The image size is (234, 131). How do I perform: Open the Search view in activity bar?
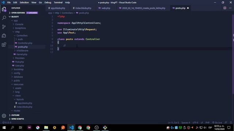4,18
